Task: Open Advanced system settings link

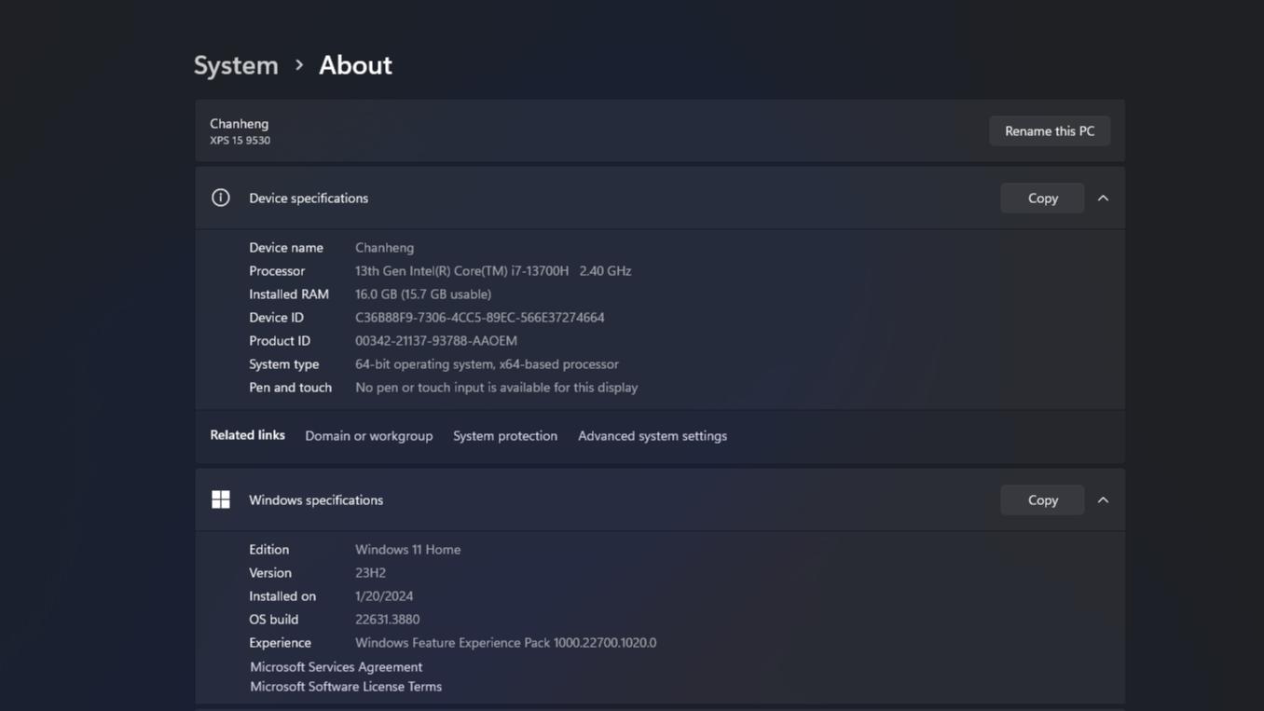Action: pyautogui.click(x=653, y=435)
